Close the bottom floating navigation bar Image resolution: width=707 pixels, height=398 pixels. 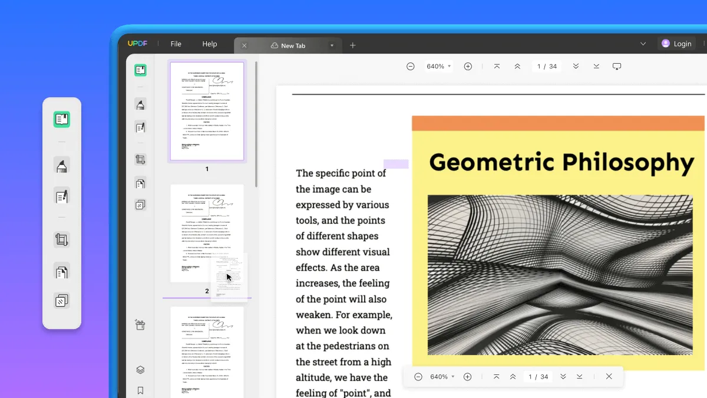pyautogui.click(x=609, y=377)
